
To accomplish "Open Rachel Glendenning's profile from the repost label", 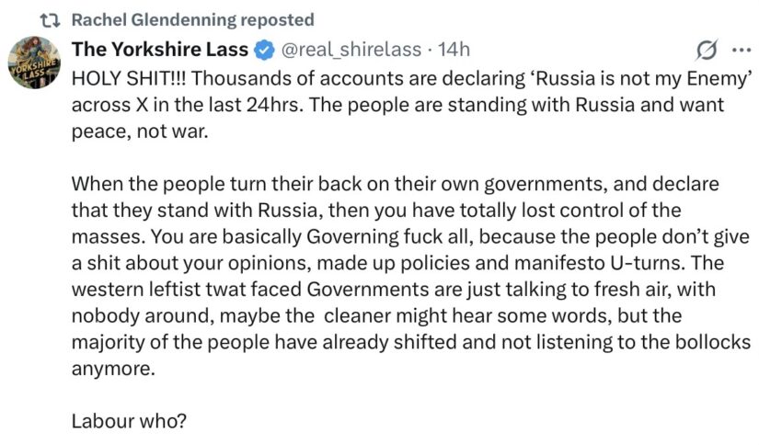I will click(154, 20).
